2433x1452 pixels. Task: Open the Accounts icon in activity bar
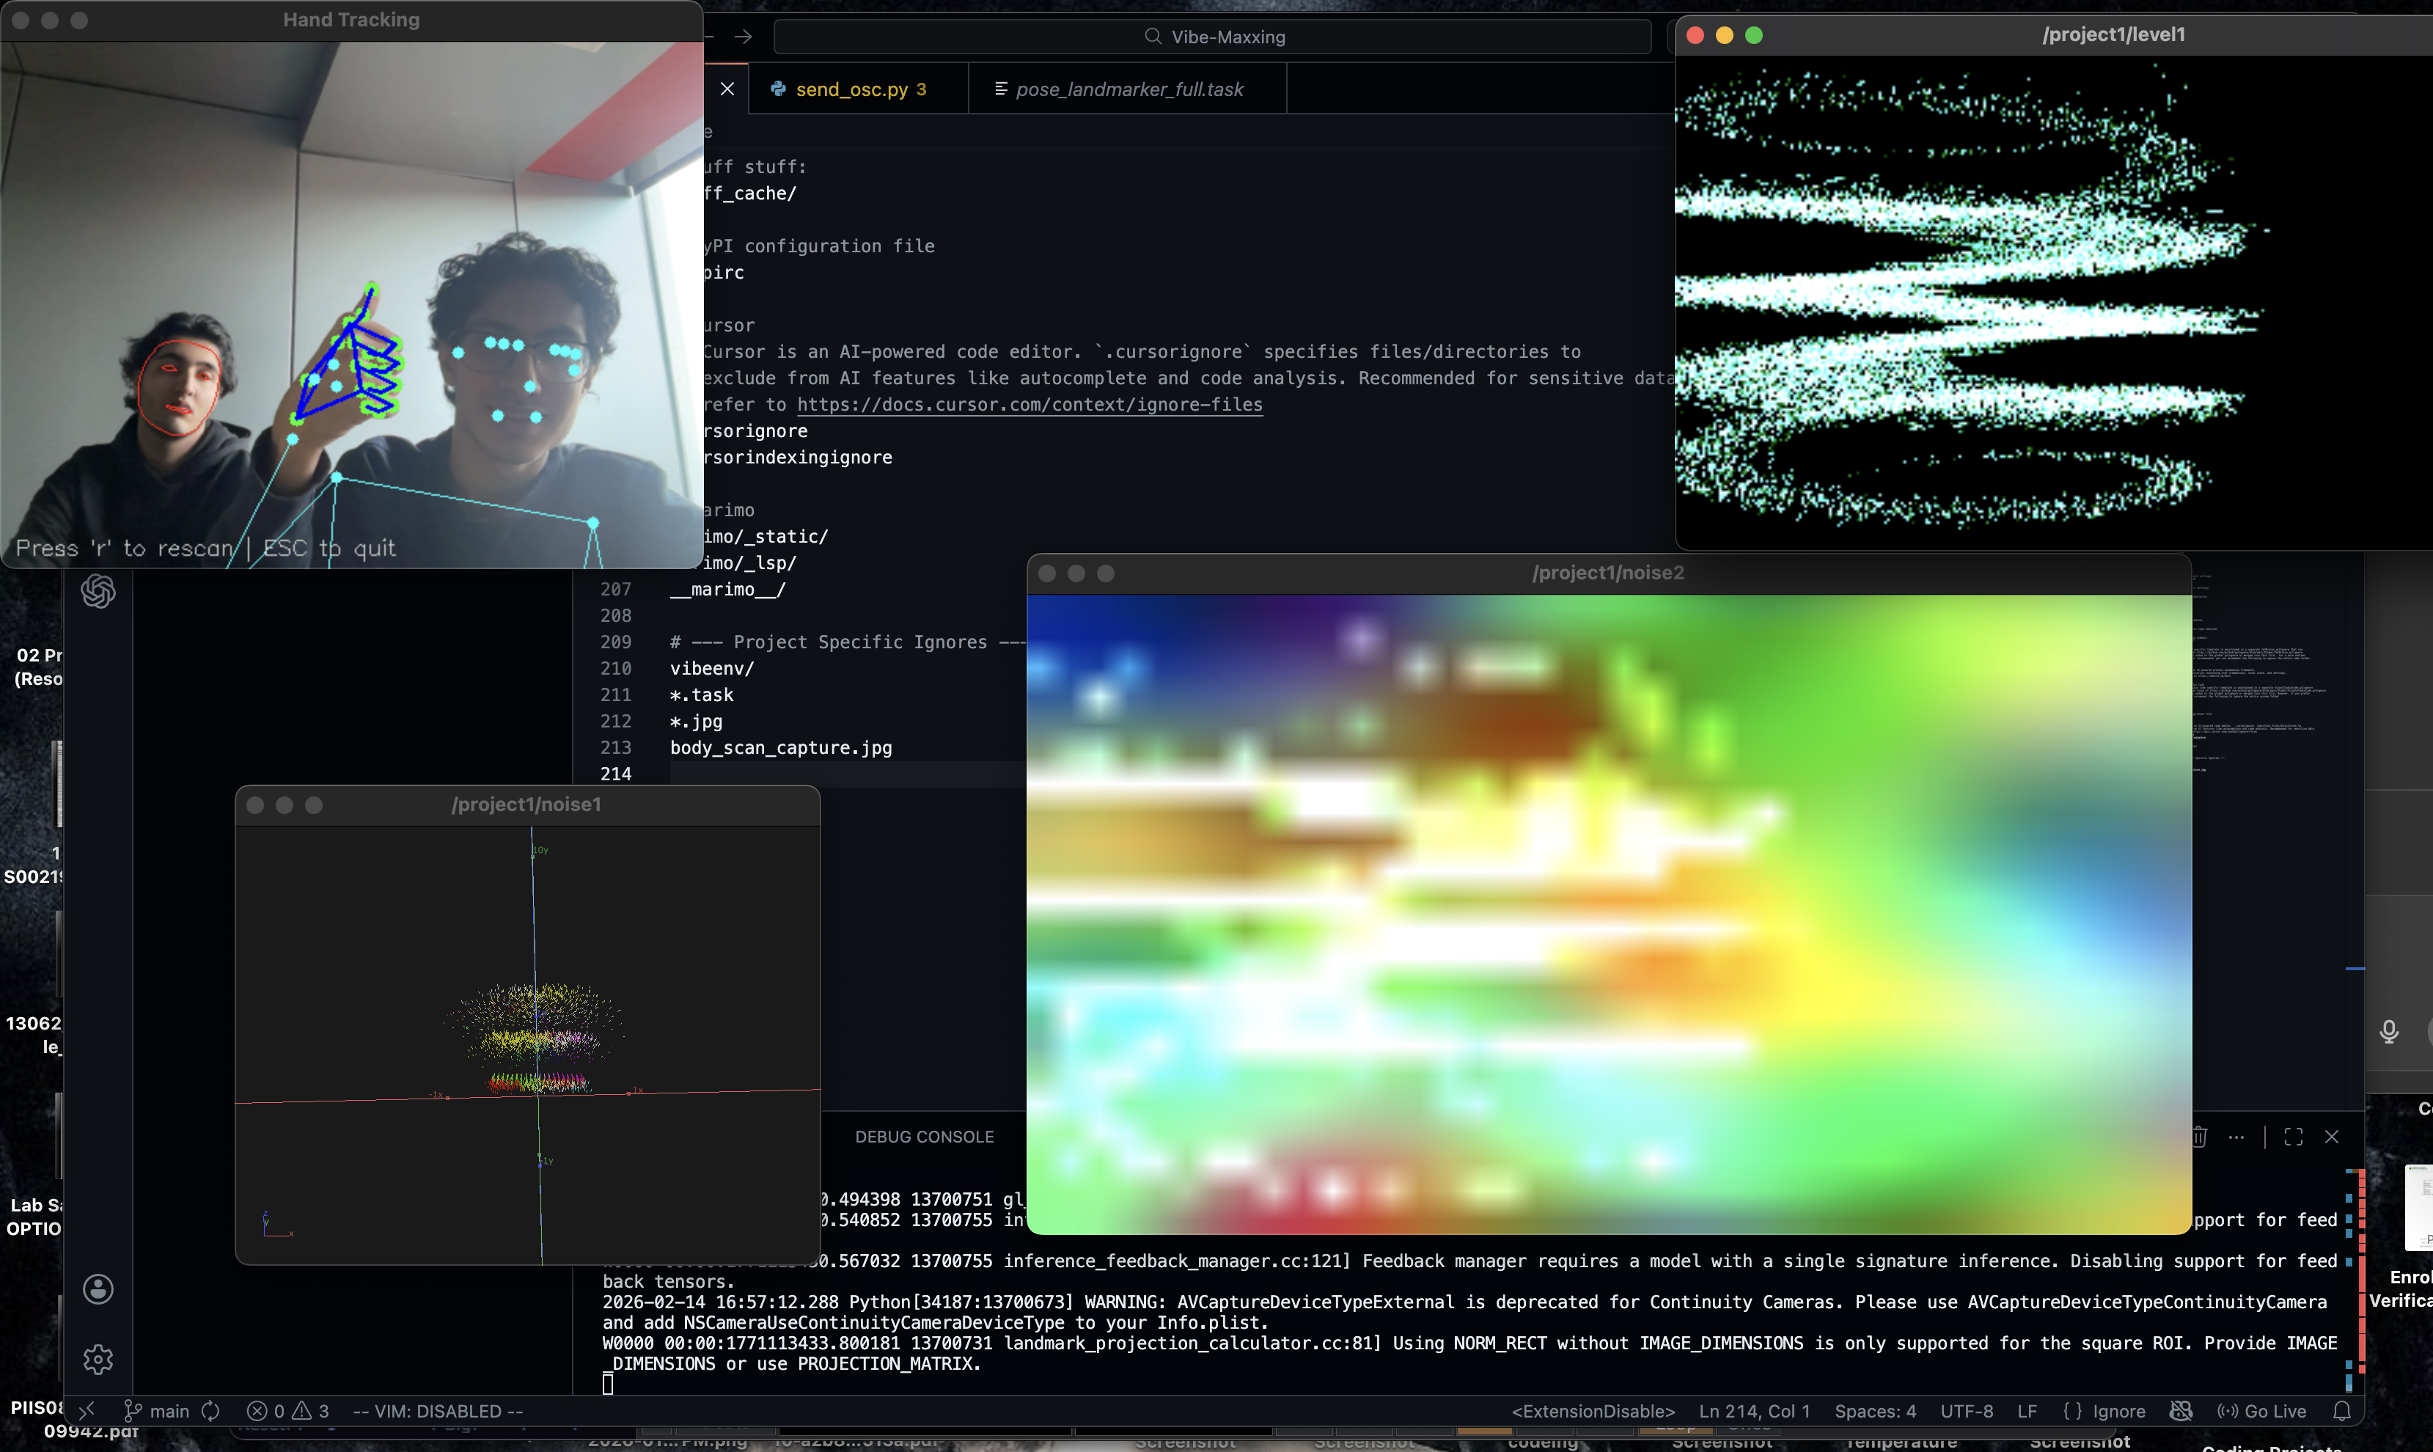coord(98,1288)
